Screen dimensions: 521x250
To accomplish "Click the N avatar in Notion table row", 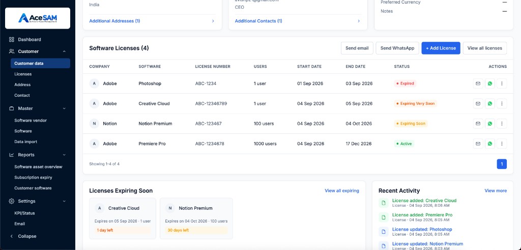I will (x=94, y=124).
